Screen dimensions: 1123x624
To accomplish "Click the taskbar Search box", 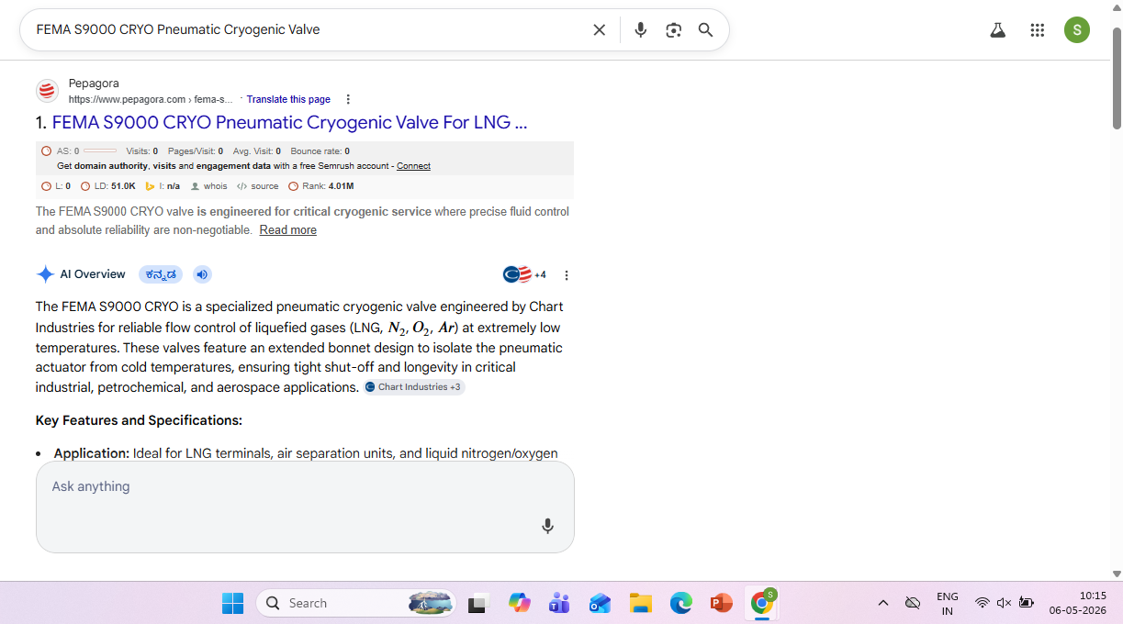I will (x=355, y=603).
